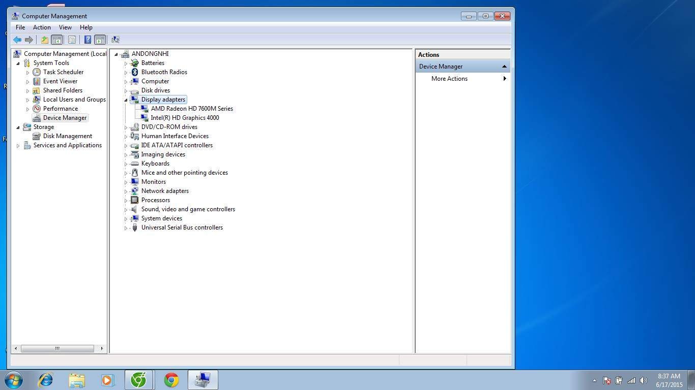Expand the Network adapters category

pos(126,191)
